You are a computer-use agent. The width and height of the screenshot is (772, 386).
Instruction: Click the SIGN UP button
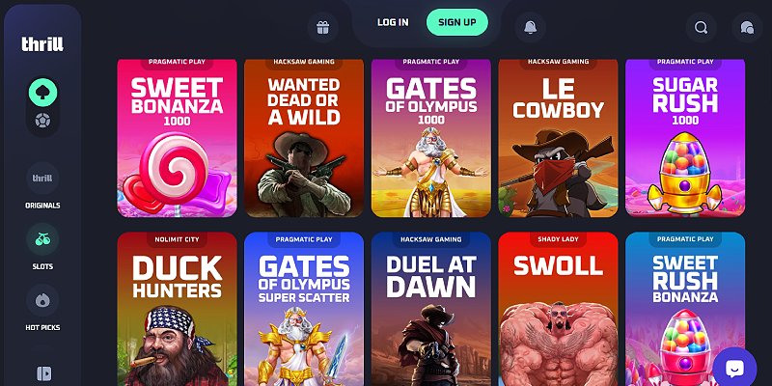tap(456, 22)
